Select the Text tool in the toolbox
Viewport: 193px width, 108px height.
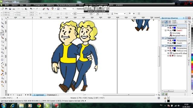[x=2, y=56]
